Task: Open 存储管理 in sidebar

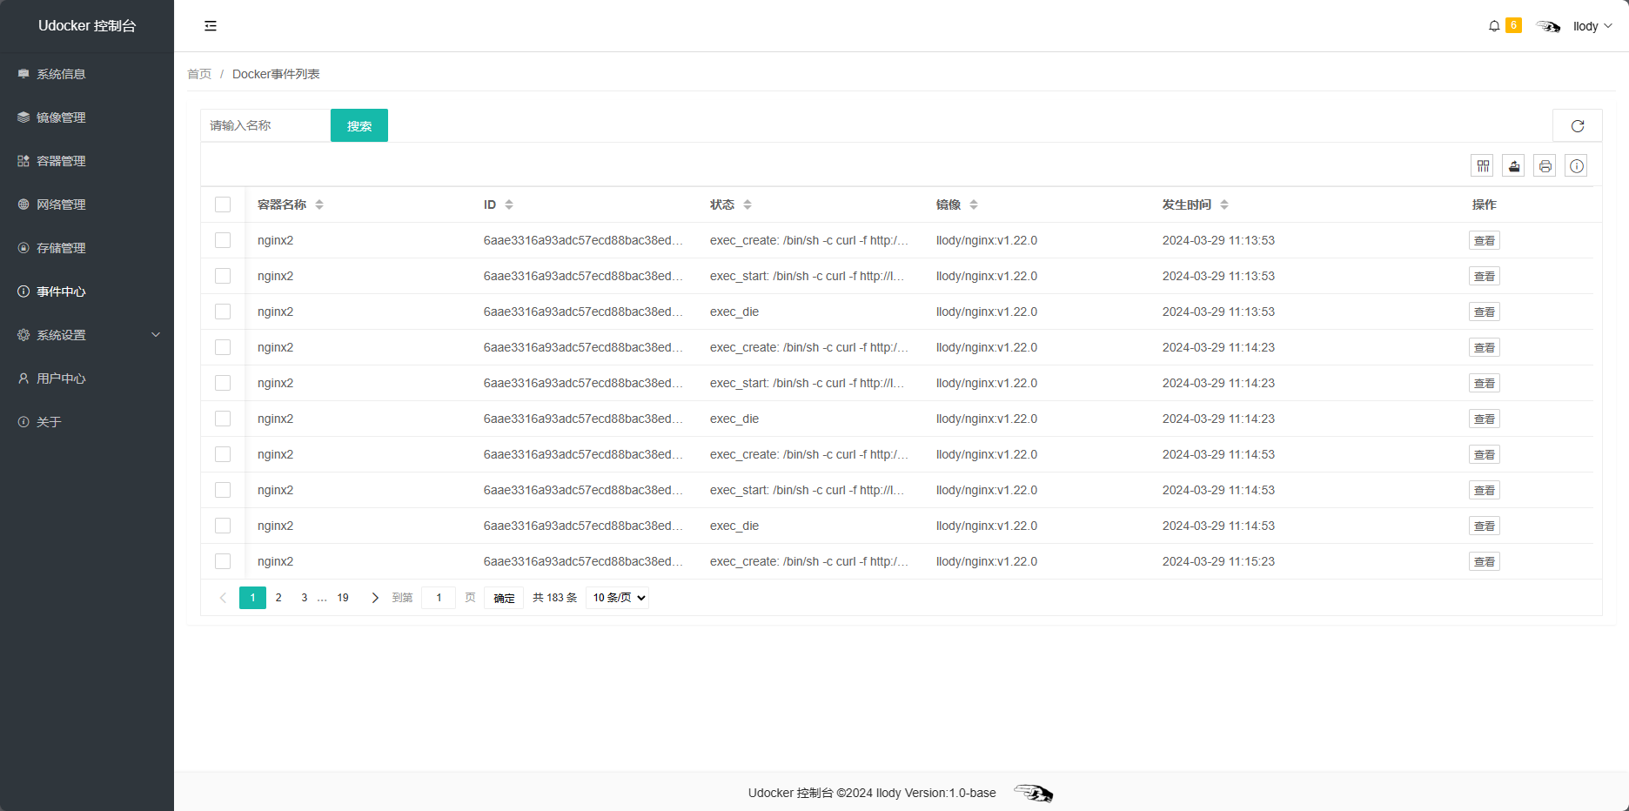Action: [x=87, y=248]
